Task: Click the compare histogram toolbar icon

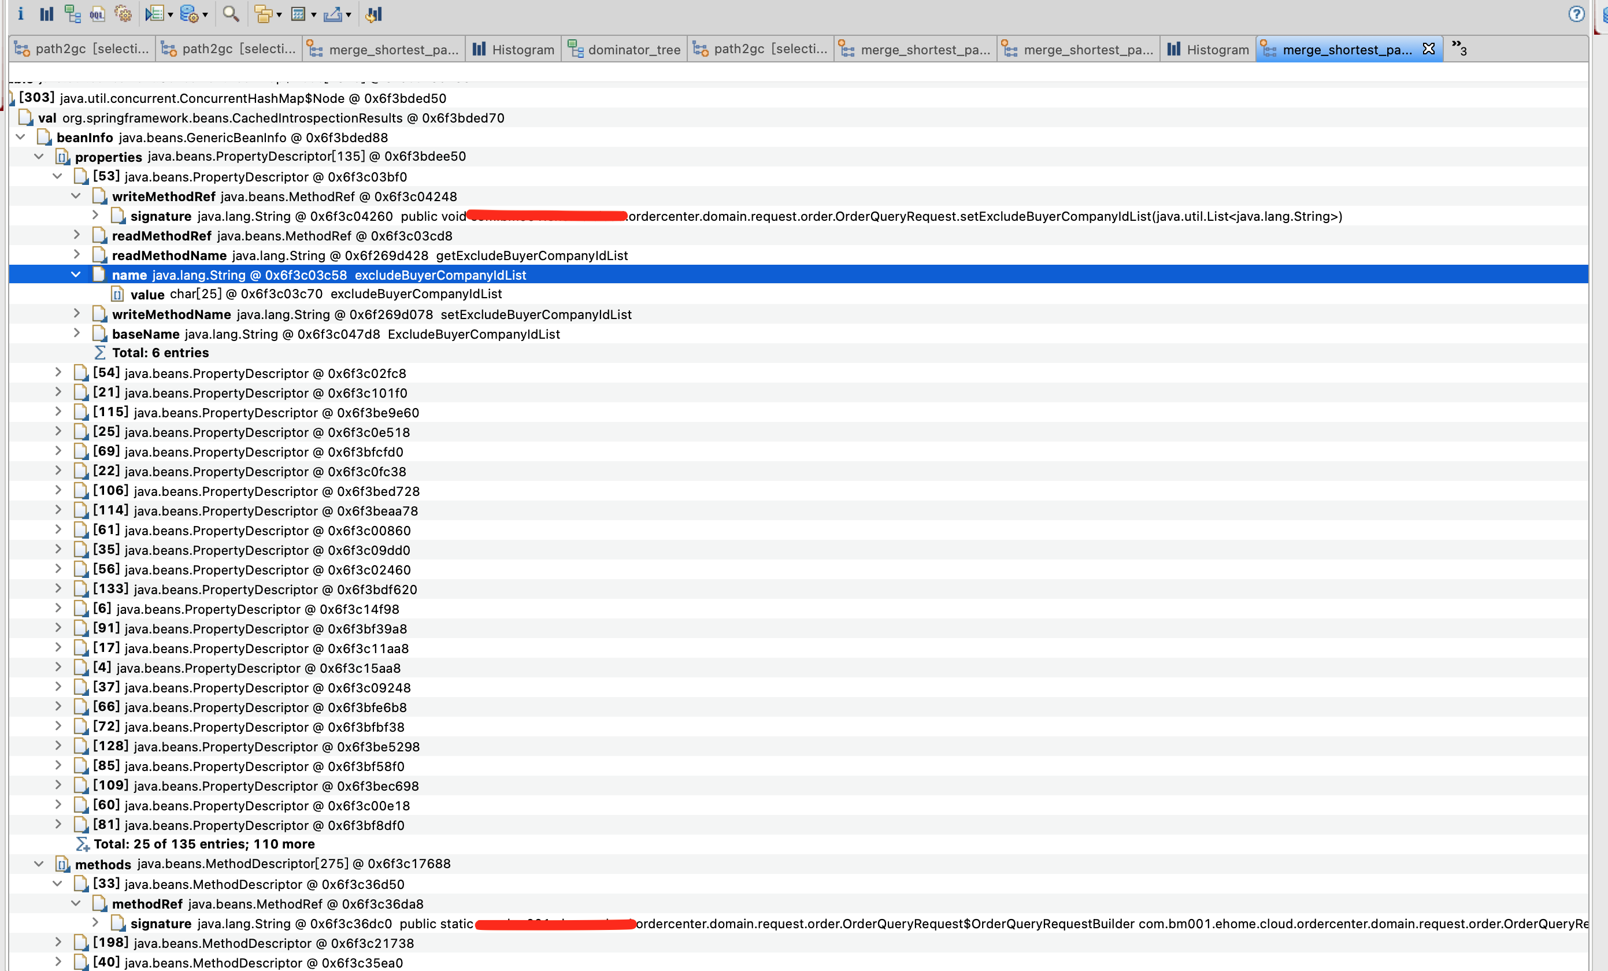Action: tap(373, 14)
